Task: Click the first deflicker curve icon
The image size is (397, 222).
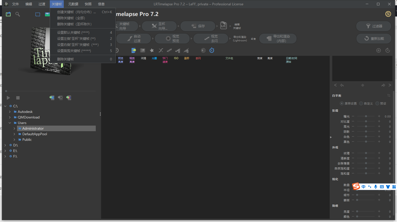Action: pyautogui.click(x=169, y=50)
